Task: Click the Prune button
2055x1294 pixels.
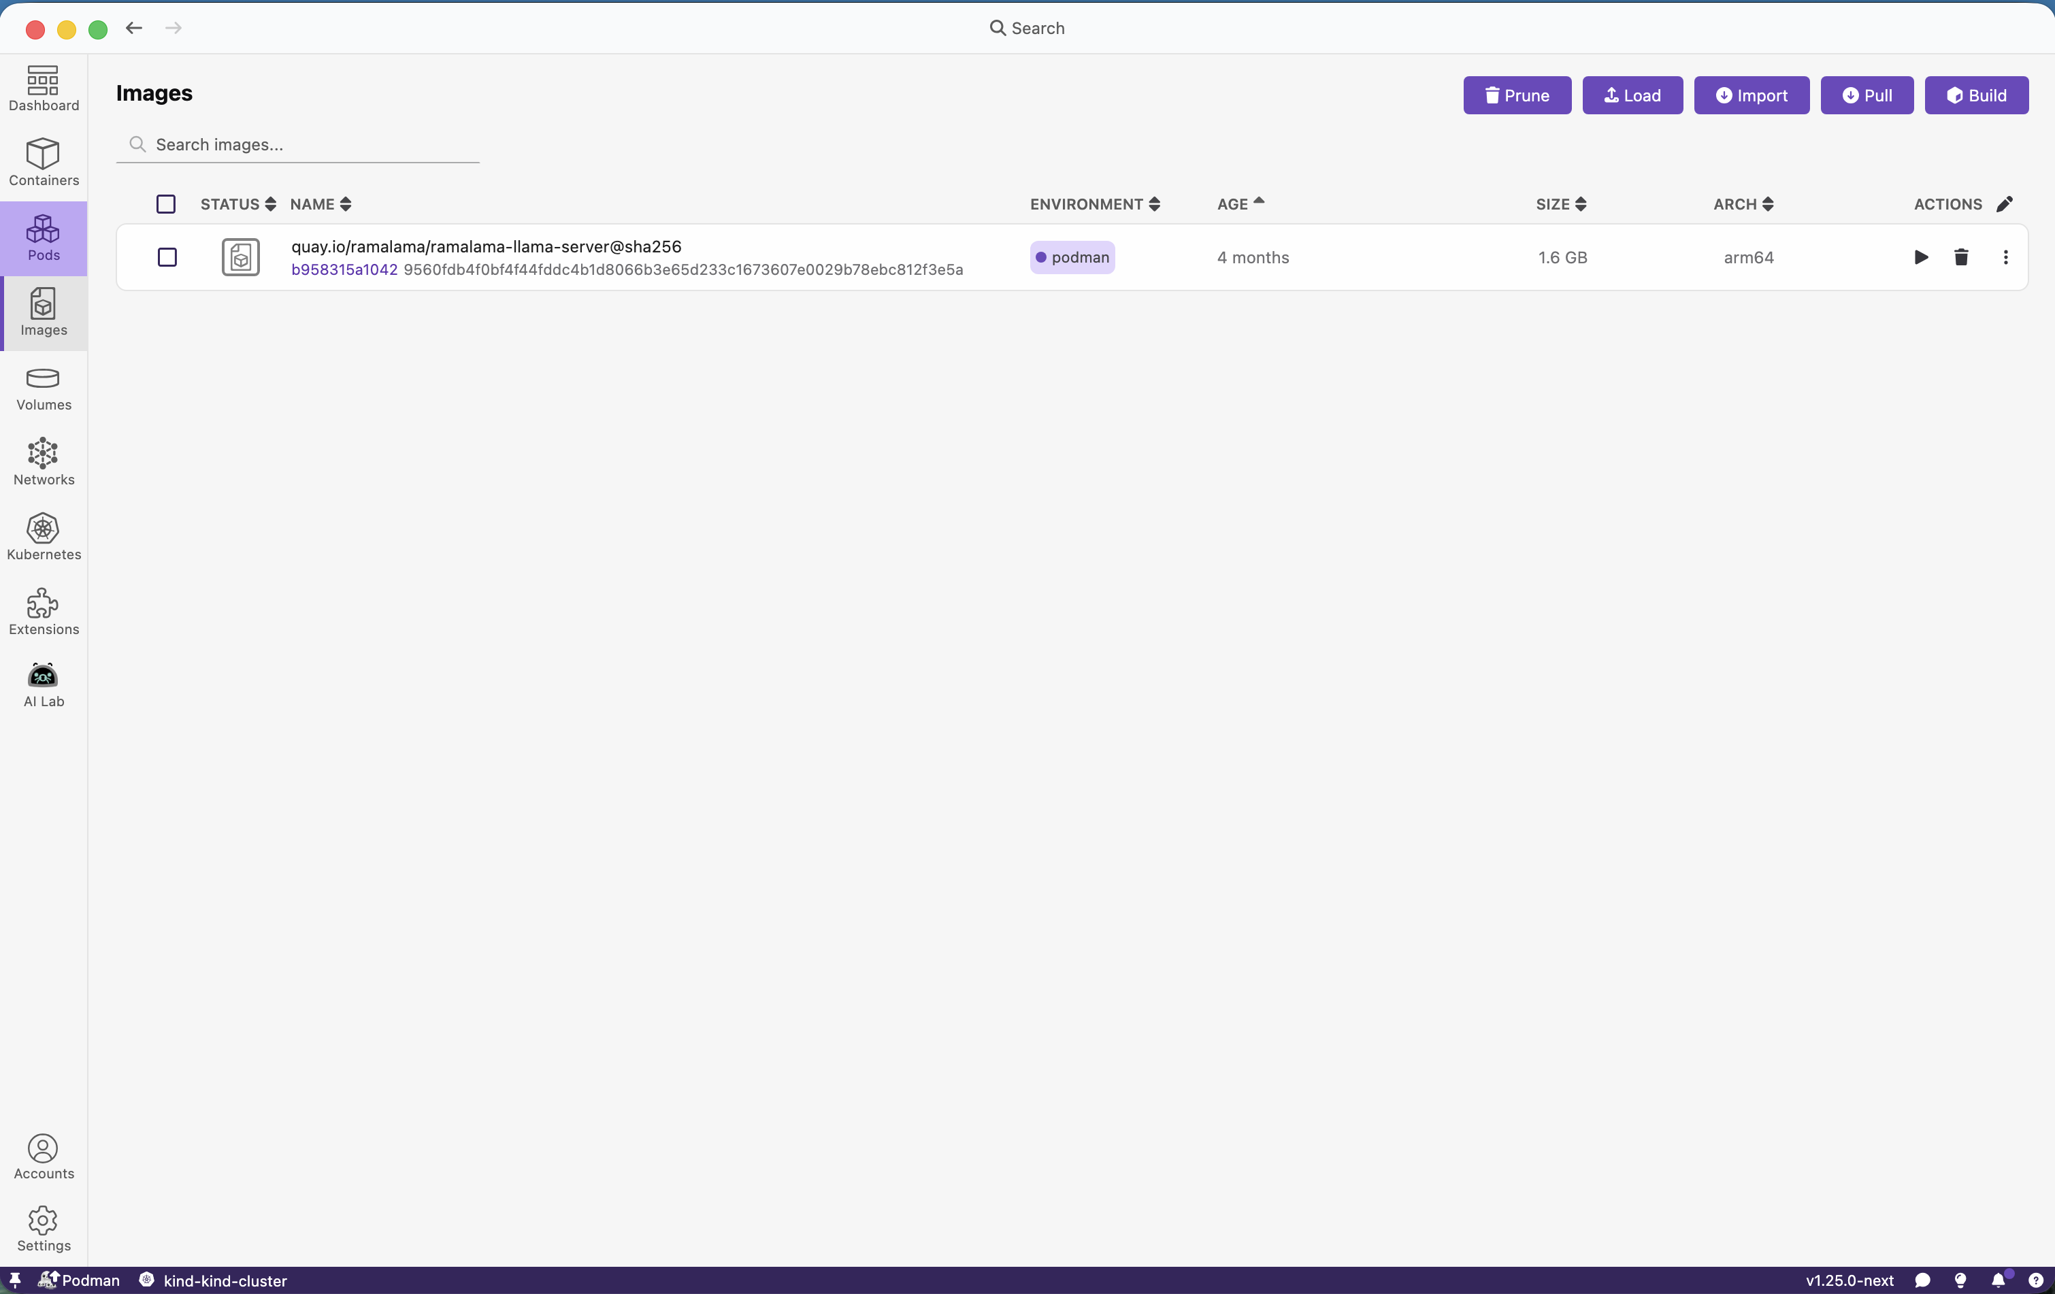Action: pyautogui.click(x=1517, y=95)
